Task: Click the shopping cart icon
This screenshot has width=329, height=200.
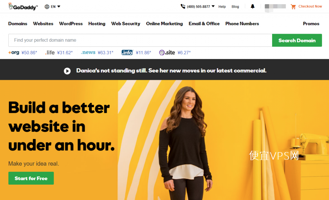Action: pyautogui.click(x=293, y=7)
